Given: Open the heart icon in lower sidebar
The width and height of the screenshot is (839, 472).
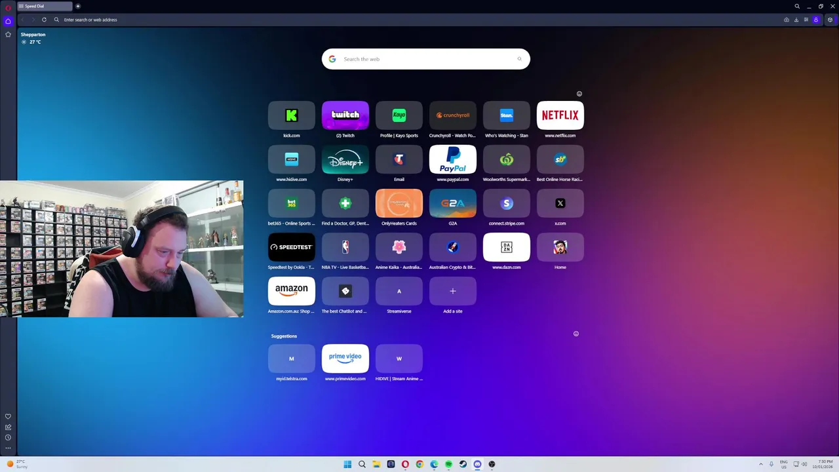Looking at the screenshot, I should click(8, 416).
